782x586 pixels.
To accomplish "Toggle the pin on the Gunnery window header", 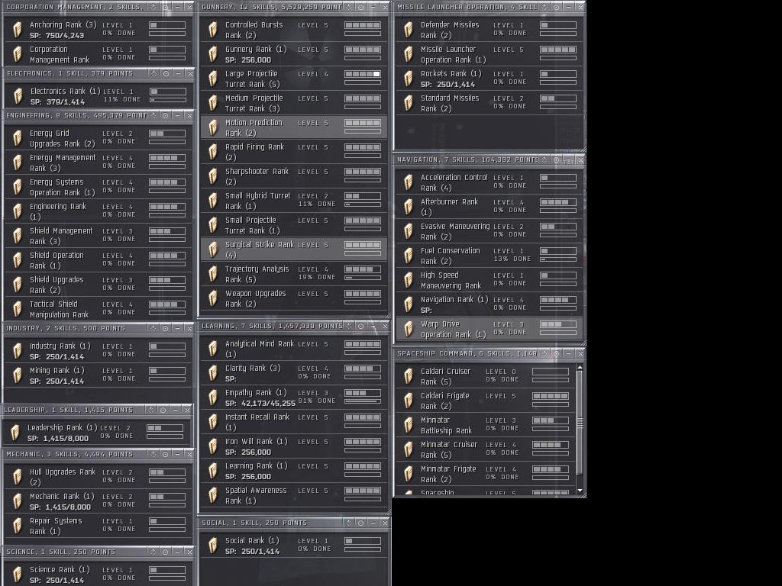I will (x=360, y=7).
